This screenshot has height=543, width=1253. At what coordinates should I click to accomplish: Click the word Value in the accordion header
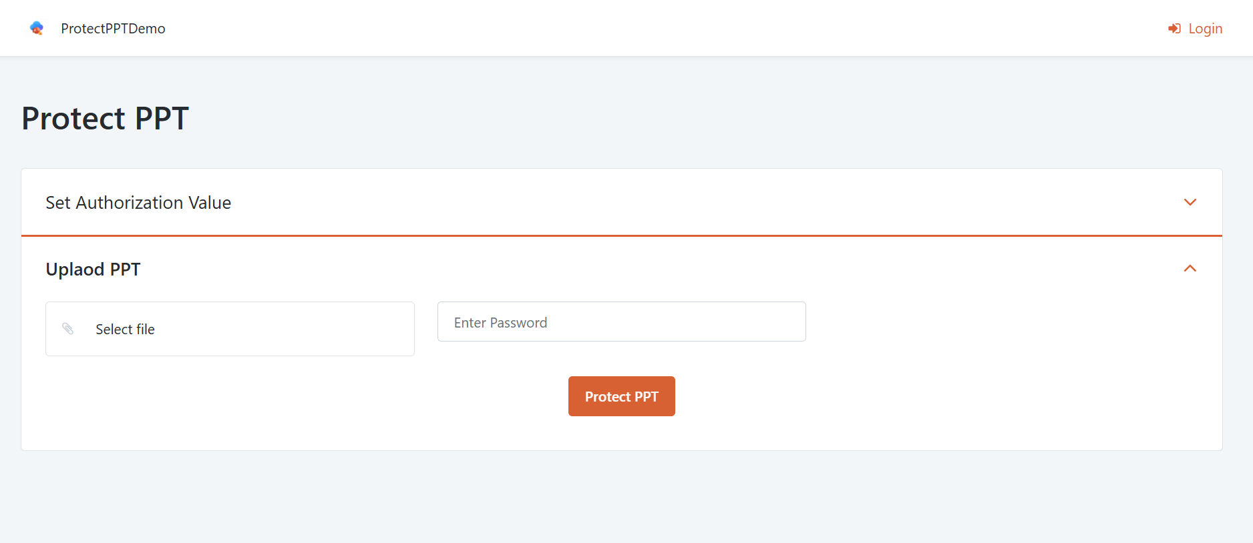click(210, 203)
